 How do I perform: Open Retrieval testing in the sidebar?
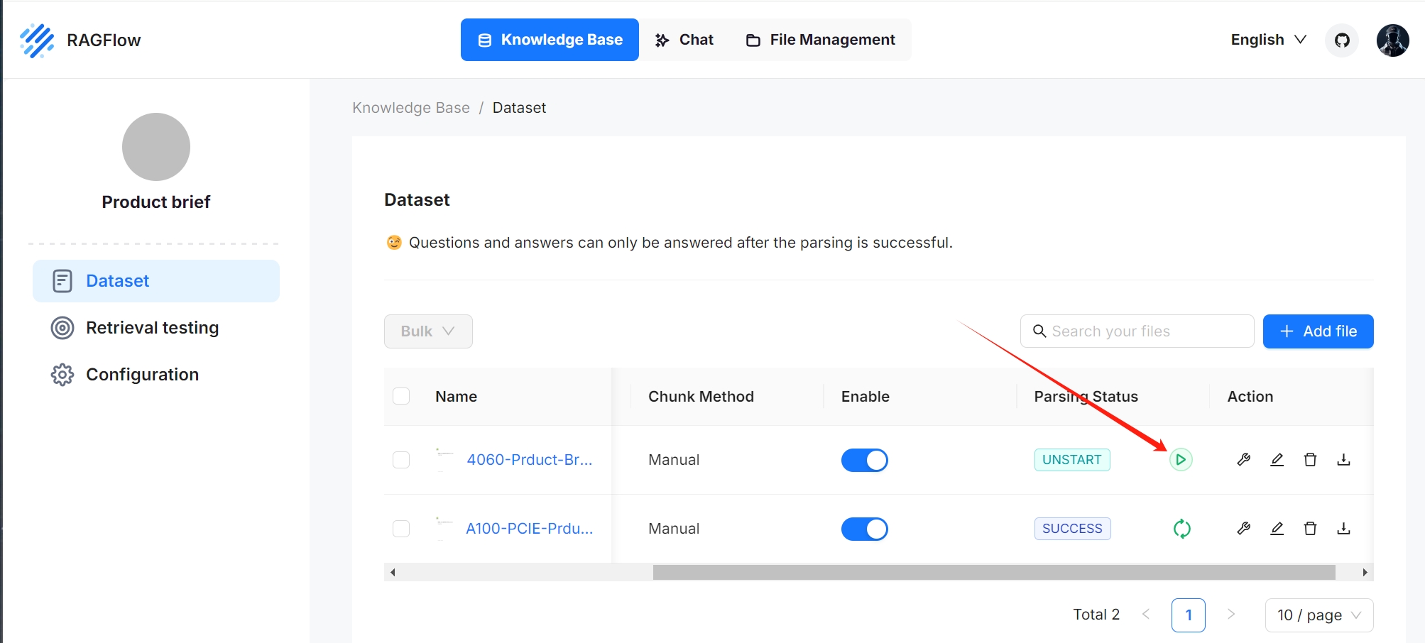click(156, 328)
